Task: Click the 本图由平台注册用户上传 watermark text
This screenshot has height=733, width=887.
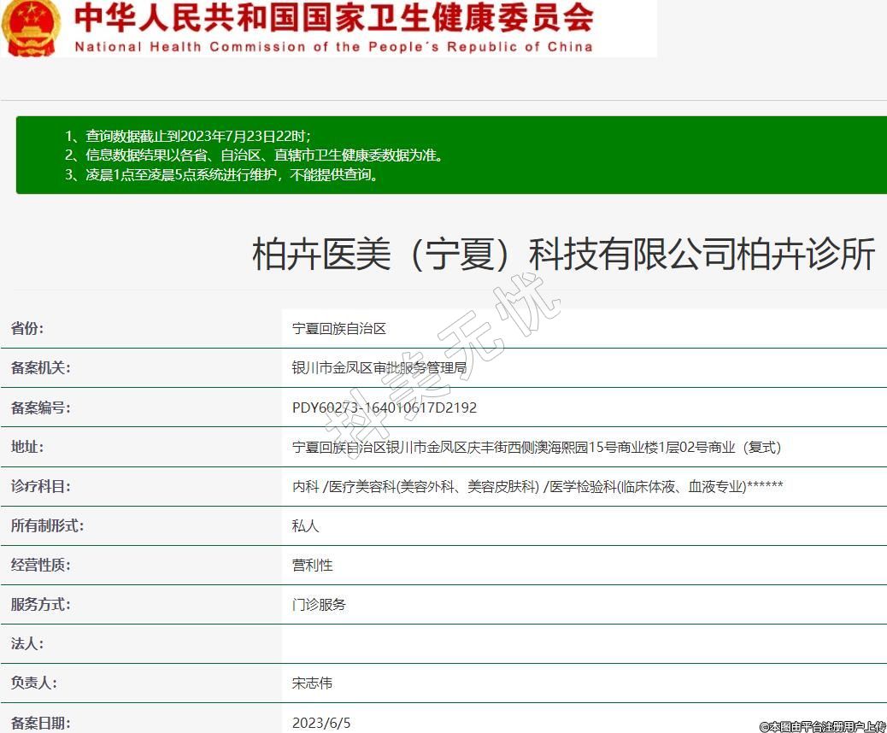Action: point(822,726)
